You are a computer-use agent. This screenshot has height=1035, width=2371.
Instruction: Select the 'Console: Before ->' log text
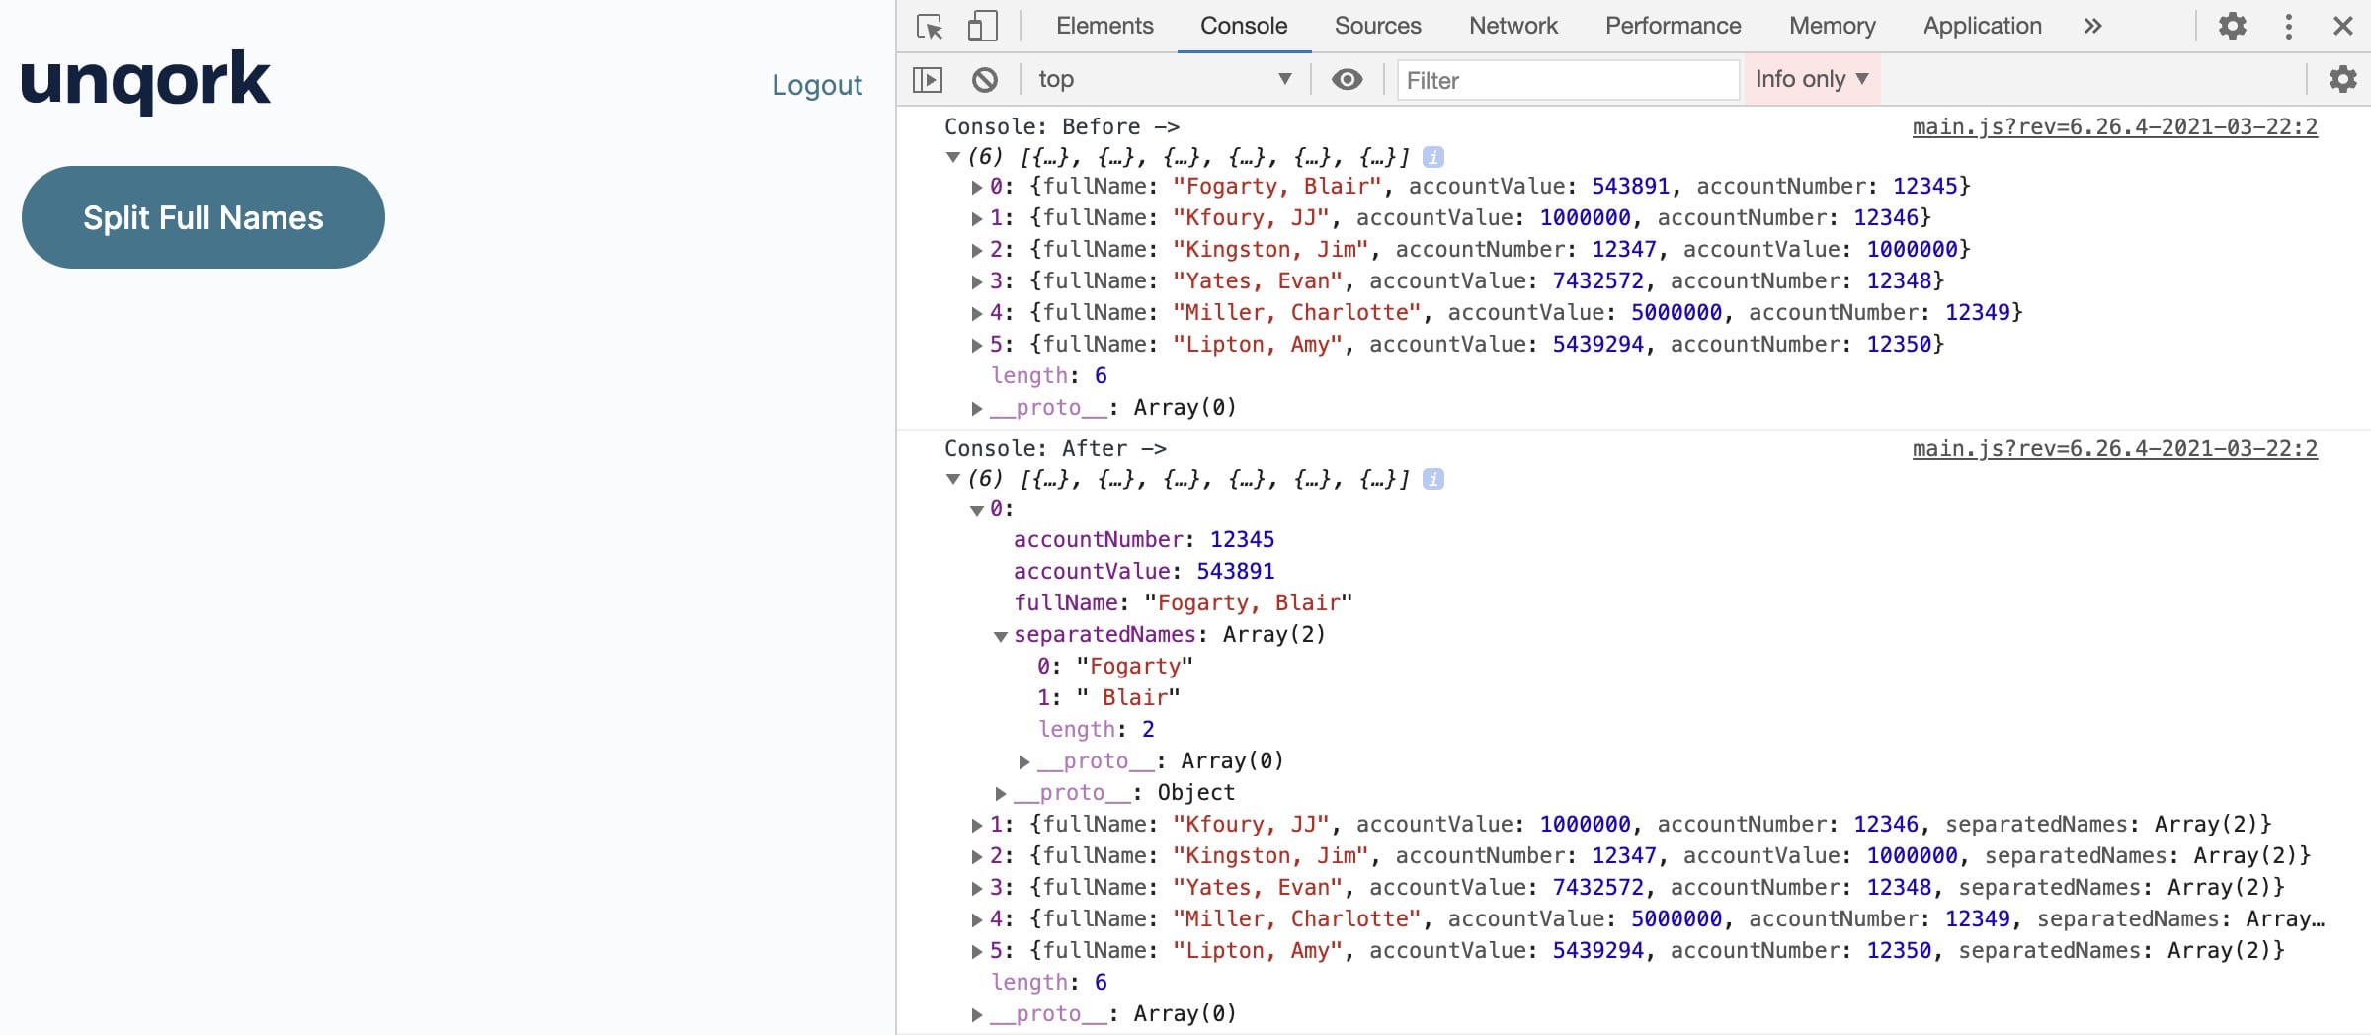[x=1062, y=126]
